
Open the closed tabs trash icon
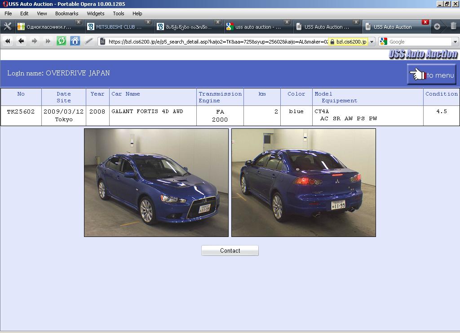pos(453,26)
